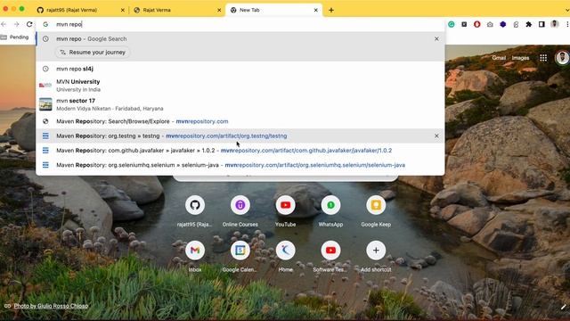
Task: Open Gmail link on new tab page
Action: click(499, 58)
